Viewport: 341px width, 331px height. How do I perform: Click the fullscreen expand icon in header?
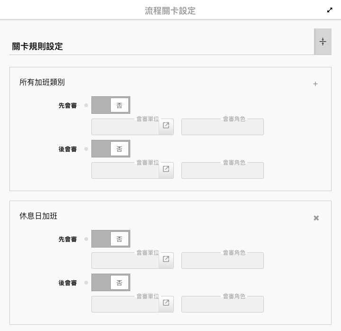tap(330, 10)
